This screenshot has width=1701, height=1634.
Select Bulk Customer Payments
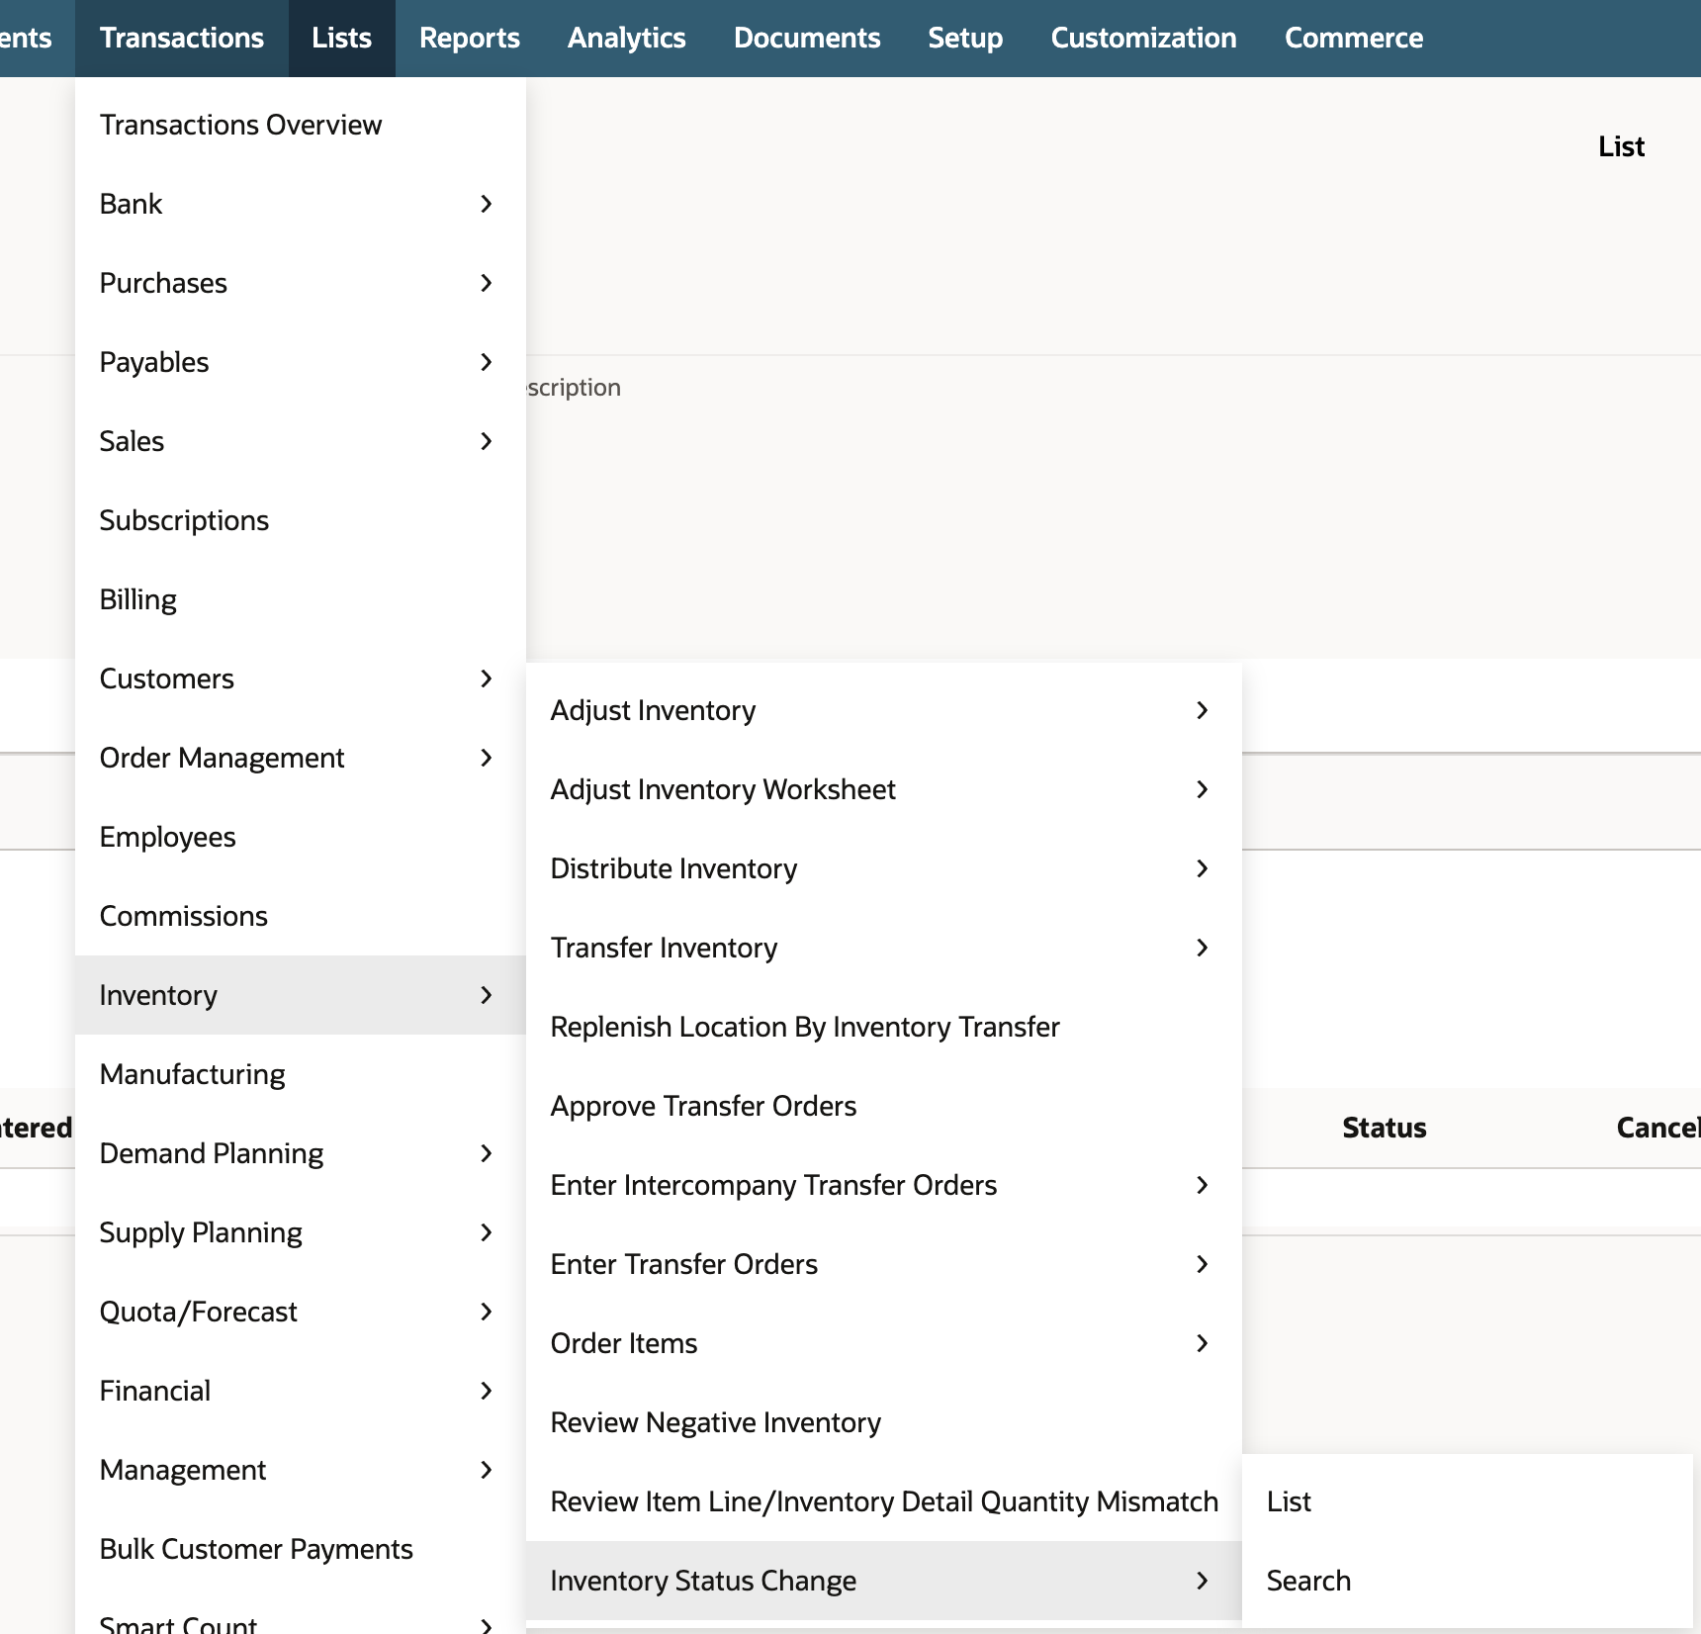coord(301,1549)
